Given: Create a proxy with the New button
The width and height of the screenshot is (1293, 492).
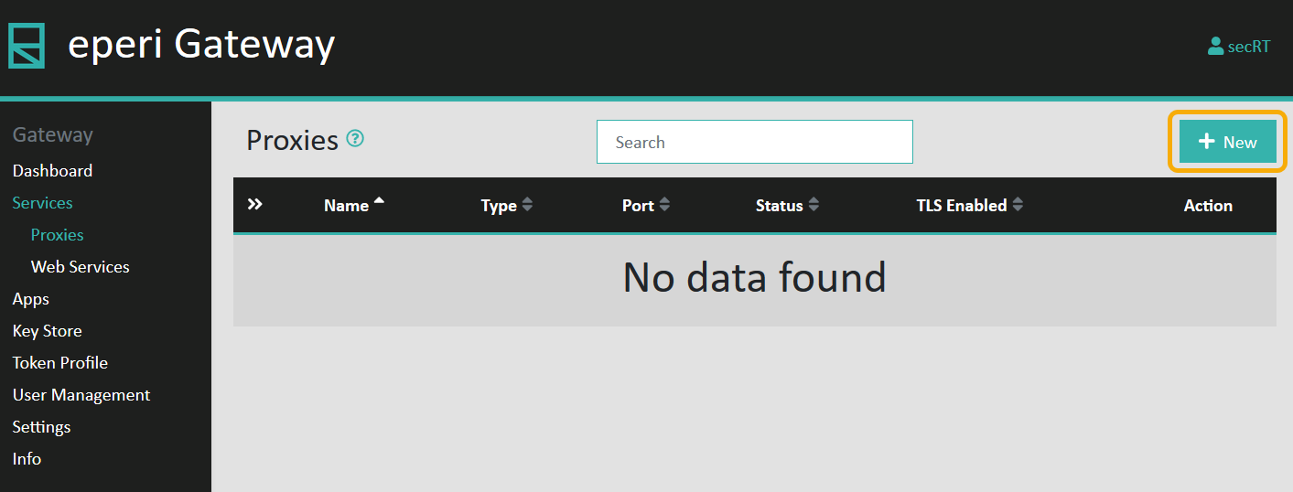Looking at the screenshot, I should [1228, 142].
